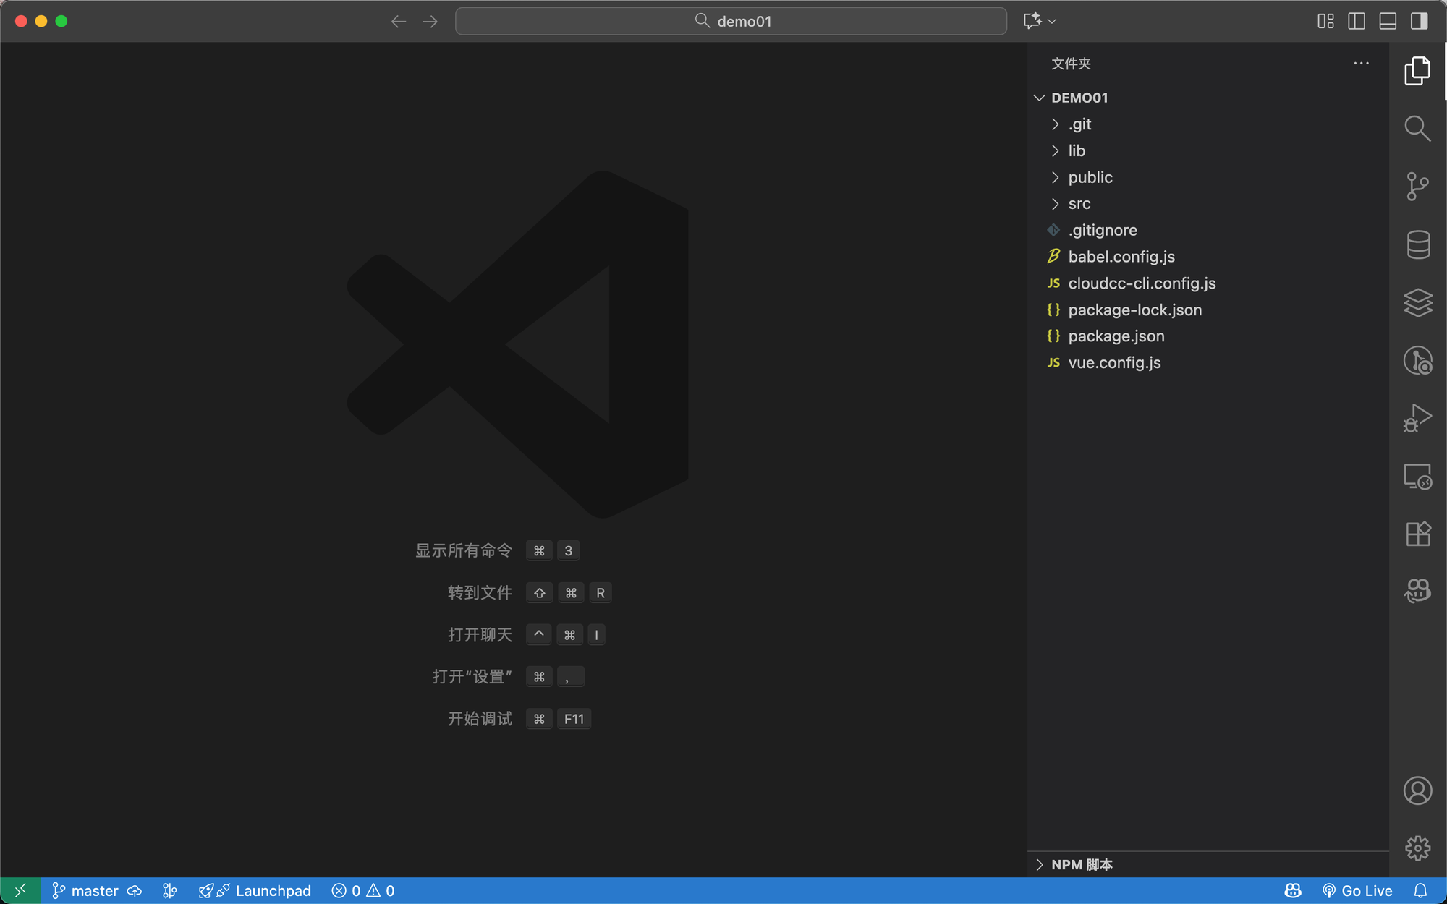
Task: Open the Source Control view
Action: point(1417,186)
